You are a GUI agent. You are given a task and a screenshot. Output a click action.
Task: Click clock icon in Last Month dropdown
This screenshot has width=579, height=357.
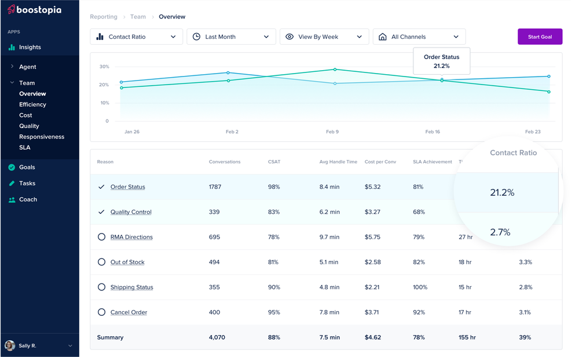(x=196, y=37)
